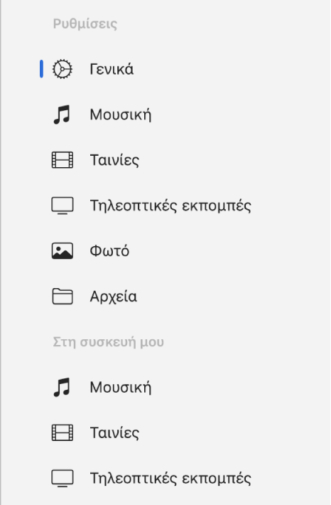Click the TV icon under Στη συσκευή μου
Screen dimensions: 331x505
coord(63,478)
